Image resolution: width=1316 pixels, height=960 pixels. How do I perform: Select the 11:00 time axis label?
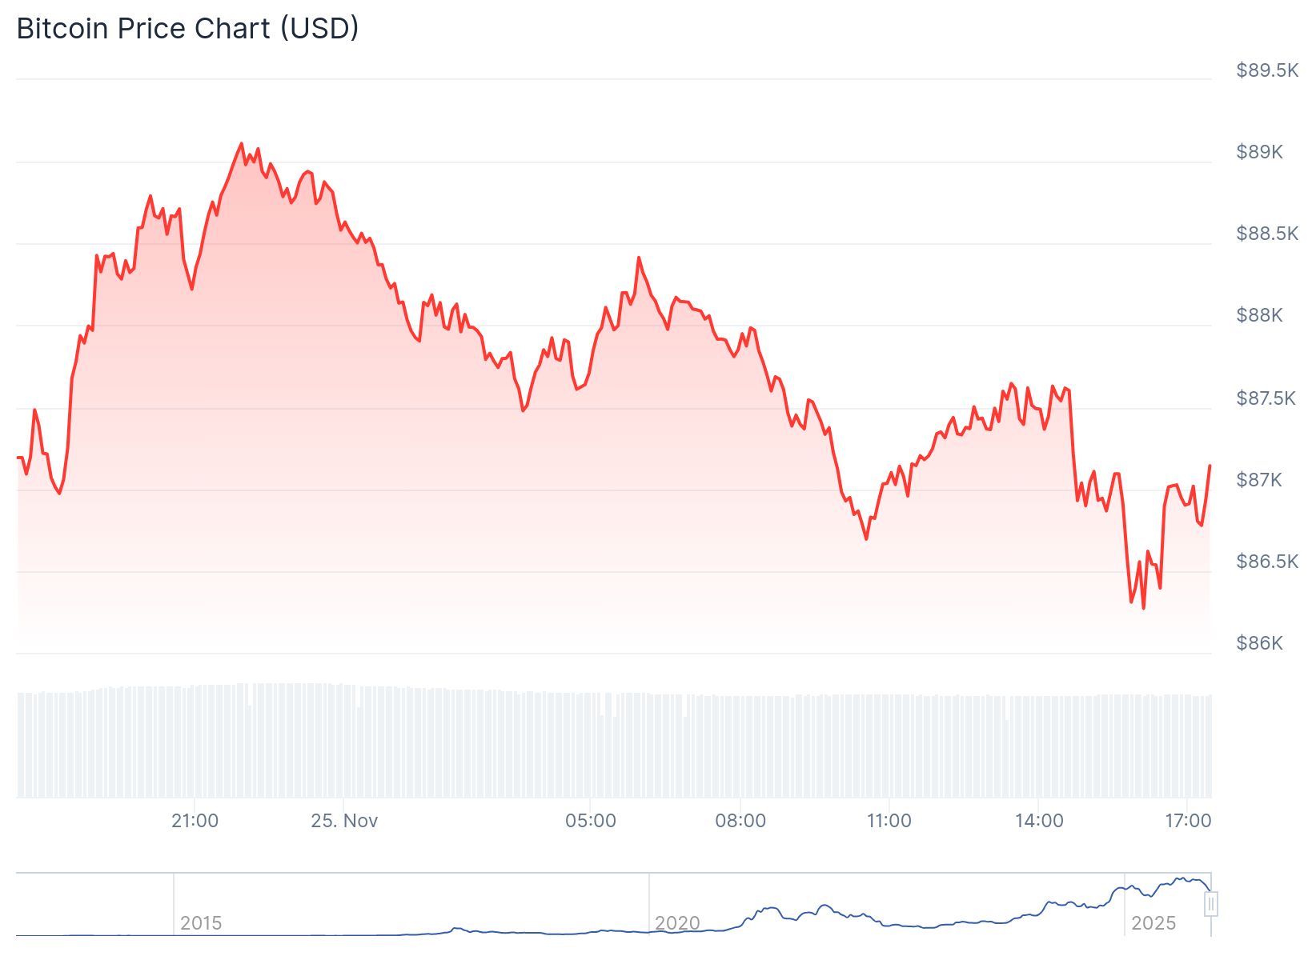tap(889, 821)
